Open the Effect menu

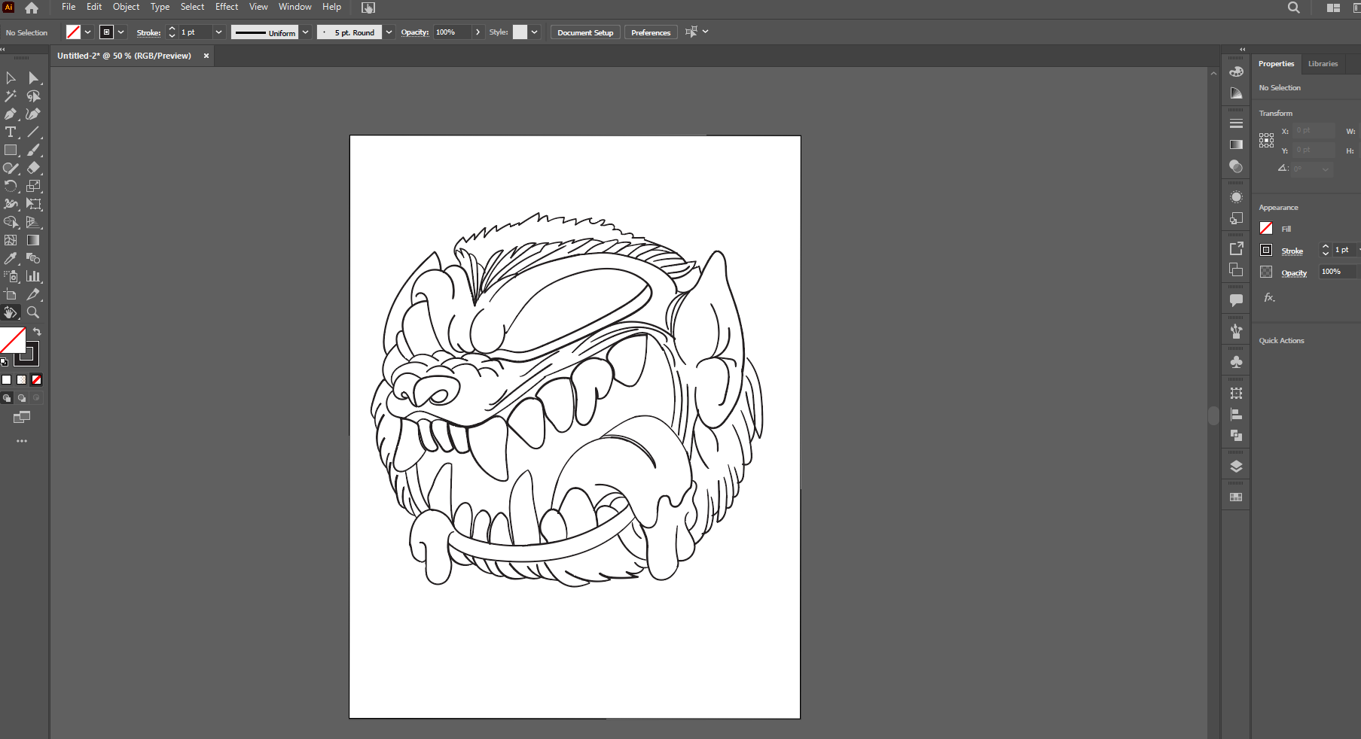click(227, 7)
